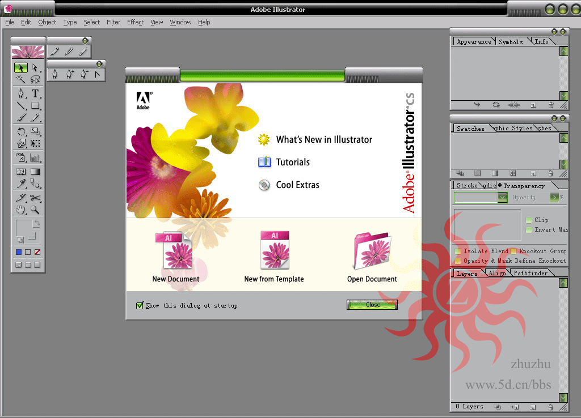This screenshot has width=581, height=418.
Task: Toggle the Clip checkbox
Action: [x=529, y=220]
